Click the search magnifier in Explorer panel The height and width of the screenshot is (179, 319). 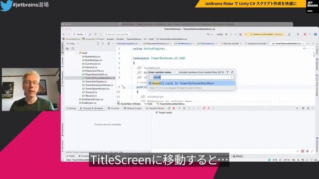coord(73,49)
